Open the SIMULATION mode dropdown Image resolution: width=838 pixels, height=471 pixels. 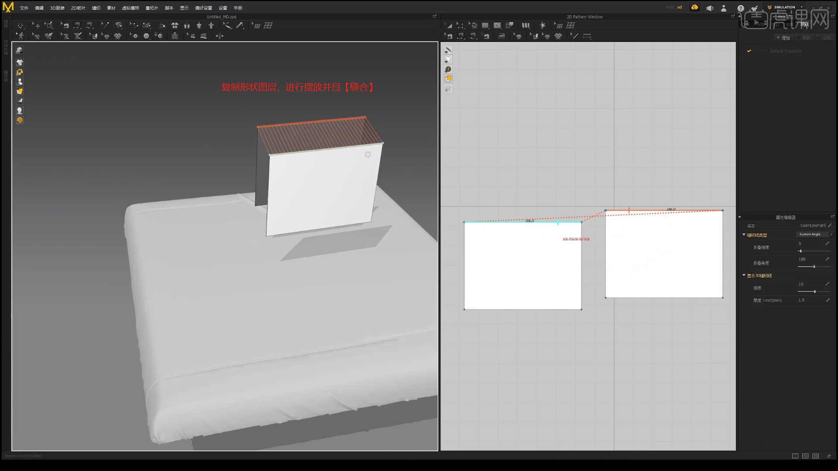point(785,7)
